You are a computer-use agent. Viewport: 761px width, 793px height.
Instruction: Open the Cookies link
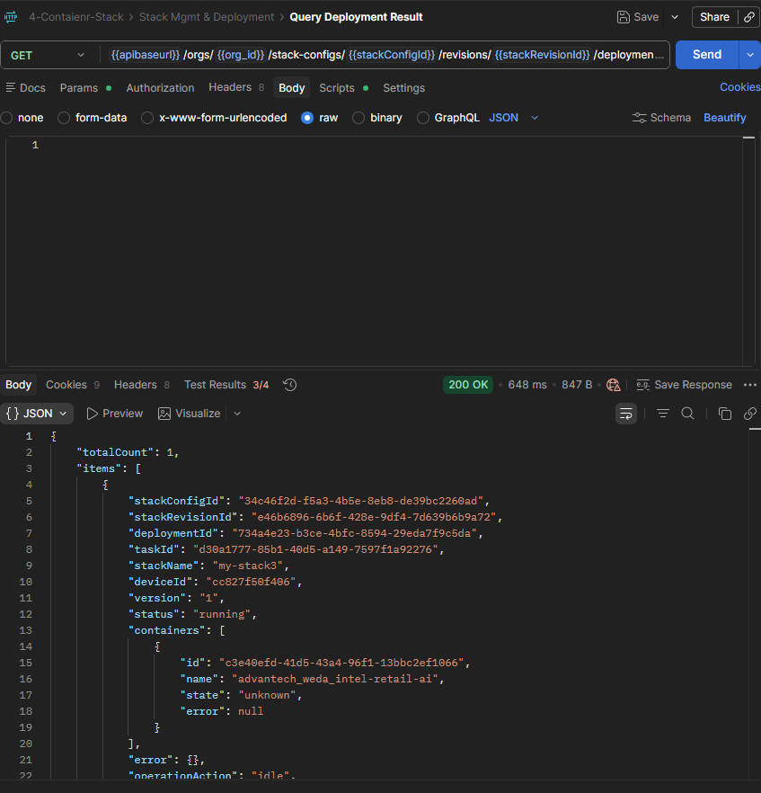coord(739,87)
